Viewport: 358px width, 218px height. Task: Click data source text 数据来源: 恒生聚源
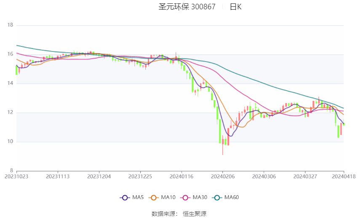pos(179,214)
